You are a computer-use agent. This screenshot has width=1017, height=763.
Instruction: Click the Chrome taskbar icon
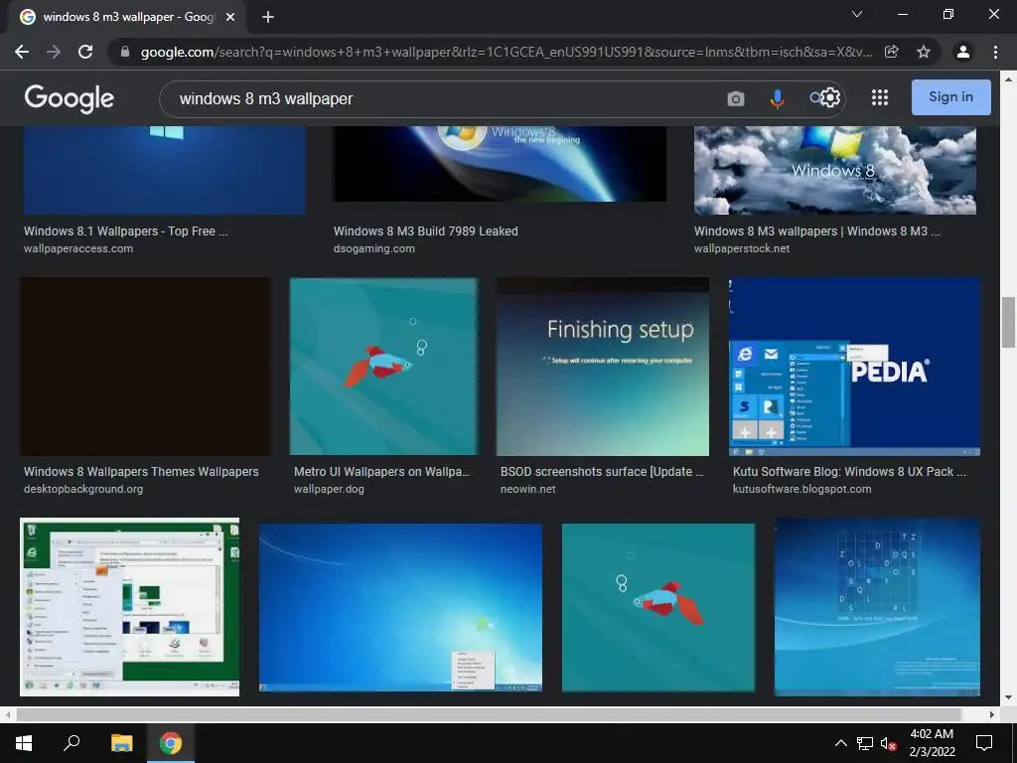pyautogui.click(x=171, y=743)
